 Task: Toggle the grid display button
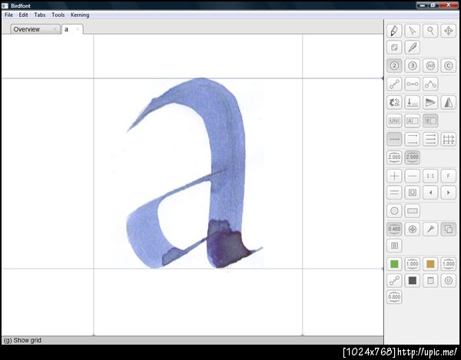(x=449, y=139)
